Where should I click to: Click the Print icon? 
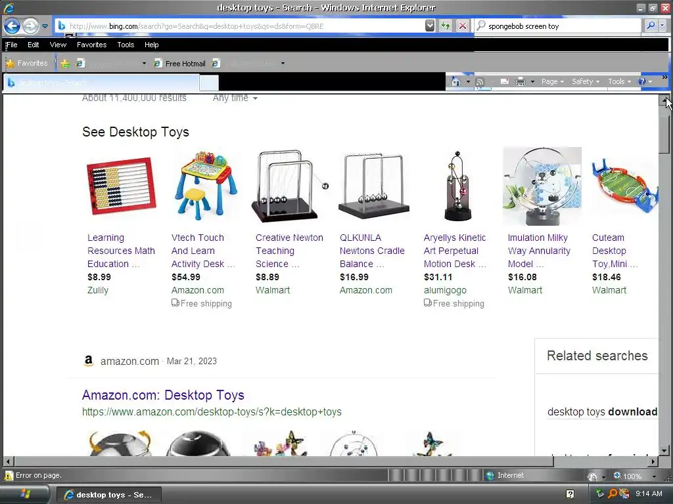pos(521,81)
